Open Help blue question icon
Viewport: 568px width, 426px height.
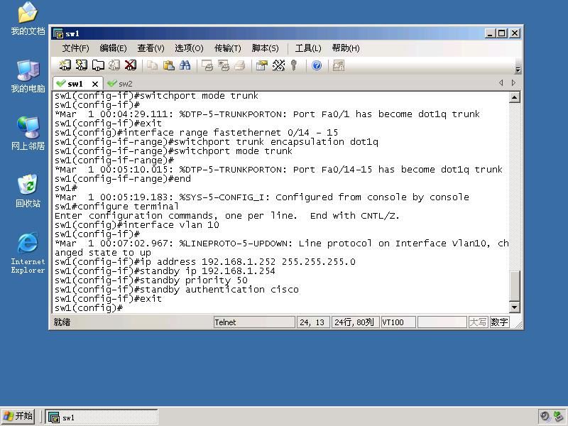coord(317,65)
